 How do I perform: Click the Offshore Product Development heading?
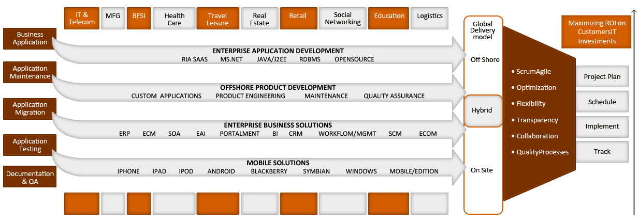tap(278, 88)
